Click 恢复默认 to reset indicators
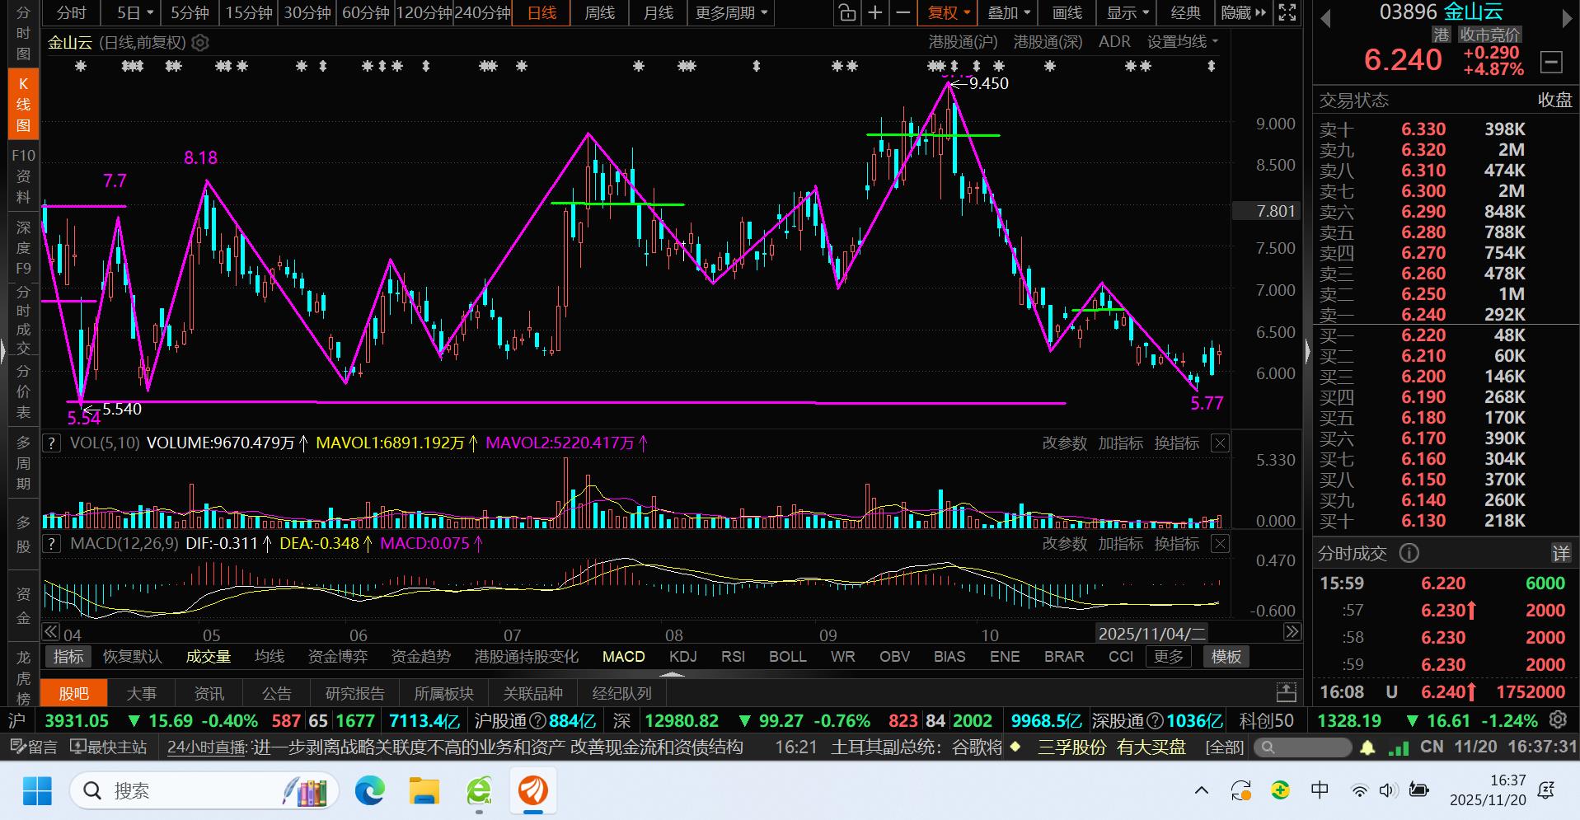Screen dimensions: 1580x820 click(132, 657)
